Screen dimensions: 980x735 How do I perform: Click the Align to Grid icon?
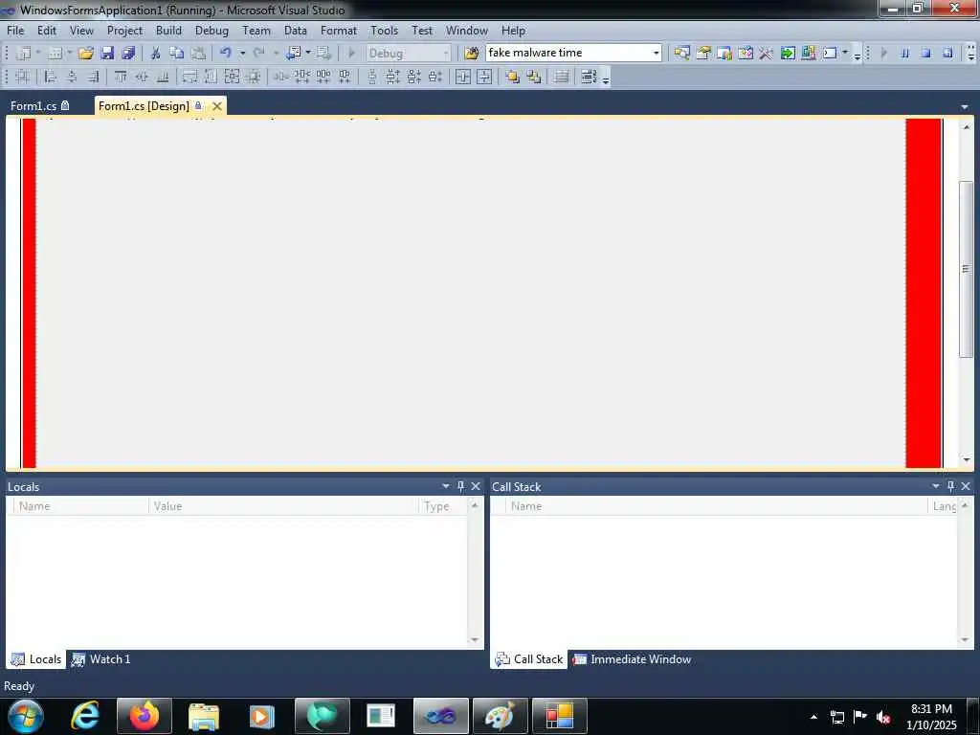point(23,77)
